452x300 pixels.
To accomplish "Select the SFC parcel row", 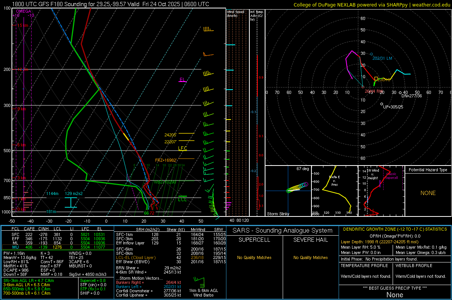I will (58, 234).
